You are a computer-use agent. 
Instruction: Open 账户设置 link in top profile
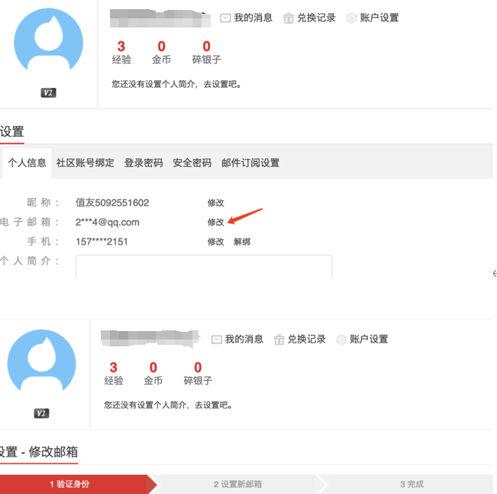(379, 18)
